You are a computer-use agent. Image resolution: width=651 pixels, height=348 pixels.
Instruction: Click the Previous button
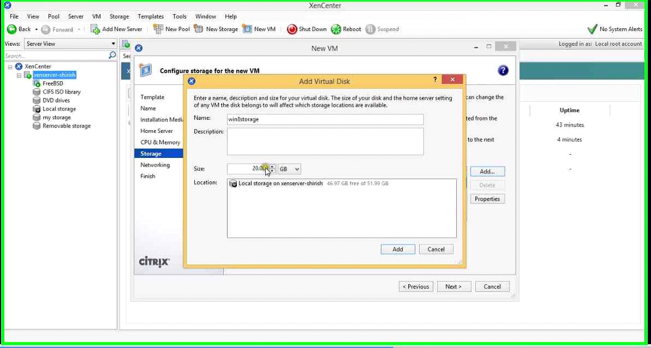coord(416,286)
